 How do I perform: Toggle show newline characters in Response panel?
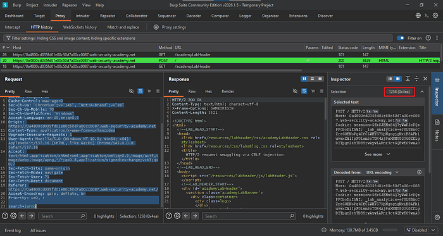point(313,91)
